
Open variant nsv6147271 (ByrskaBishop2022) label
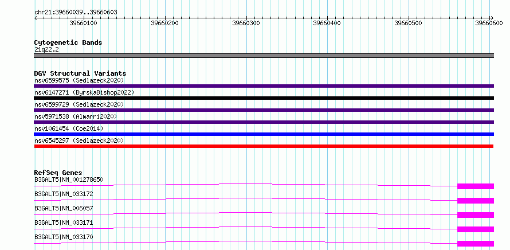click(84, 92)
